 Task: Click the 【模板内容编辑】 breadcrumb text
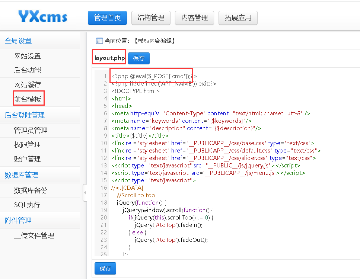tap(155, 41)
